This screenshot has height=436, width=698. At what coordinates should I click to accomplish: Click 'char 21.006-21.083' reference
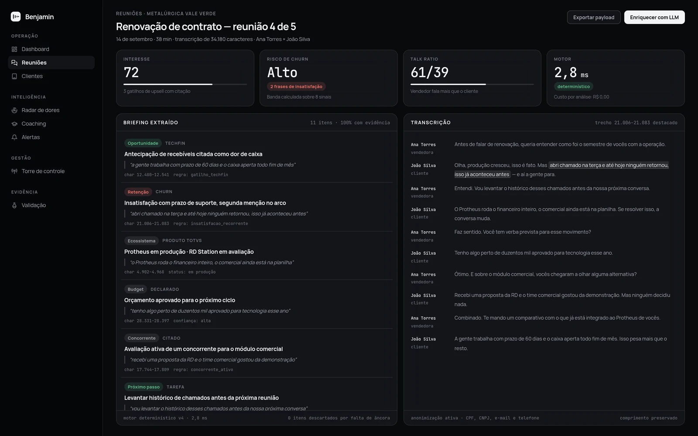point(147,224)
